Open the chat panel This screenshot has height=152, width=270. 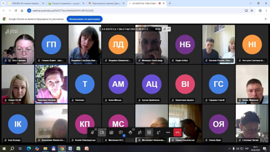pyautogui.click(x=121, y=132)
